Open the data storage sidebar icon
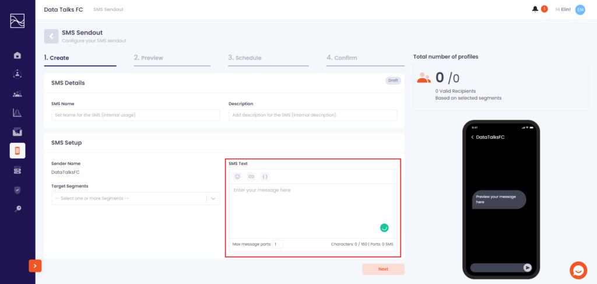Screen dimensions: 597x284 (17, 170)
